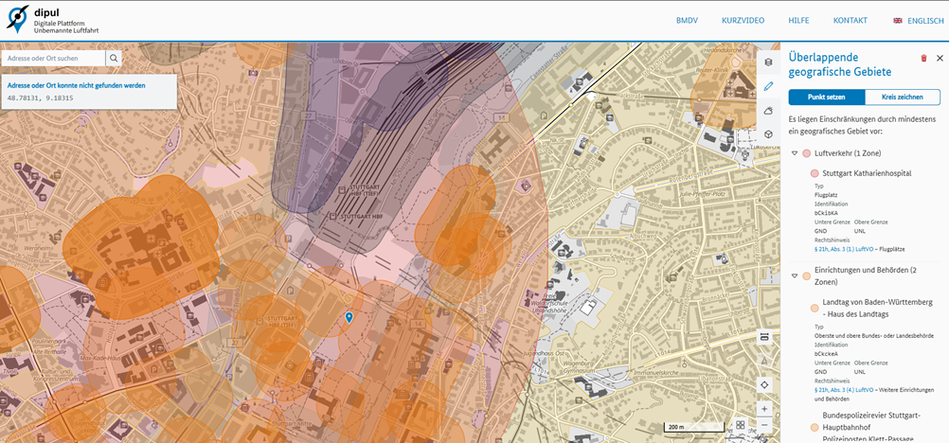Select the pencil drawing tool icon
The width and height of the screenshot is (949, 443).
point(768,86)
